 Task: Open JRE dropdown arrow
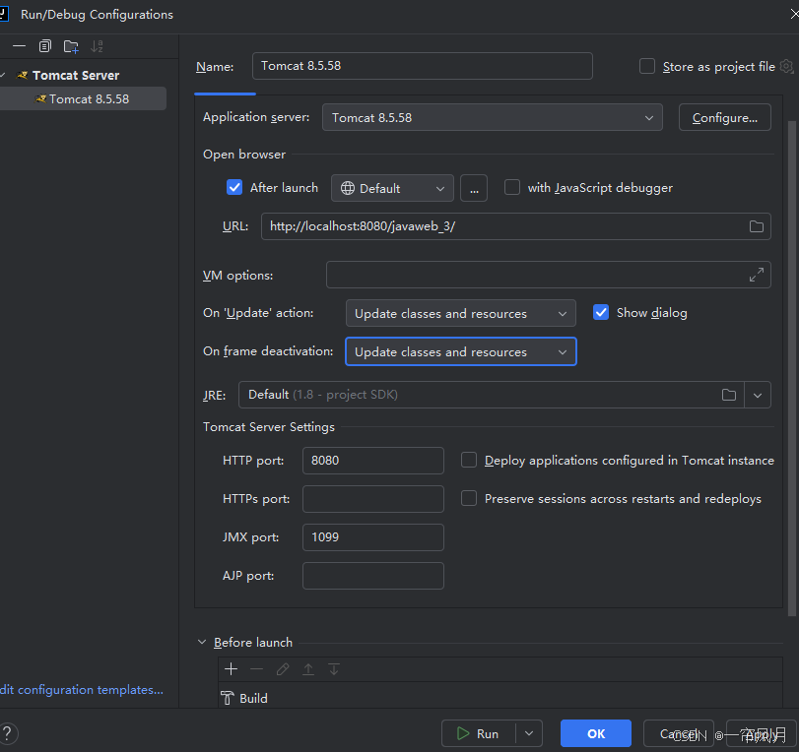click(x=758, y=395)
